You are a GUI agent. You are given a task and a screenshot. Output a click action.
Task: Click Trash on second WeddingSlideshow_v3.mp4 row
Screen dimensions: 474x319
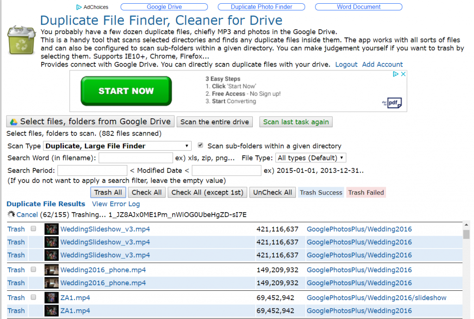[16, 242]
